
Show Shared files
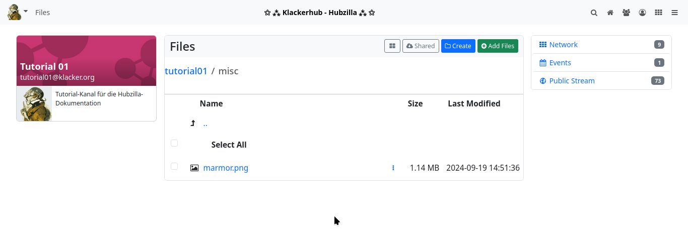click(421, 46)
